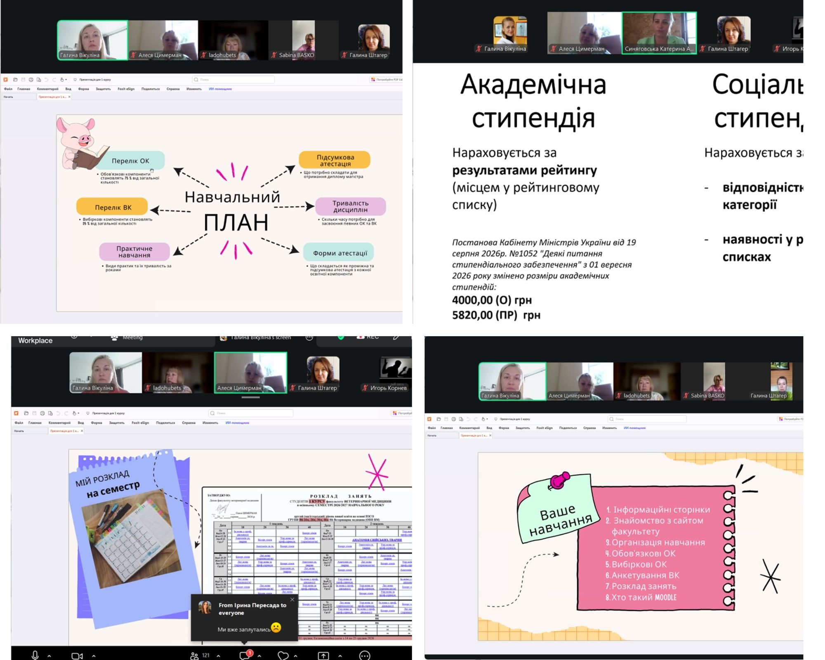825x660 pixels.
Task: Click the 4000,00 (О) грн stipend amount
Action: 492,300
